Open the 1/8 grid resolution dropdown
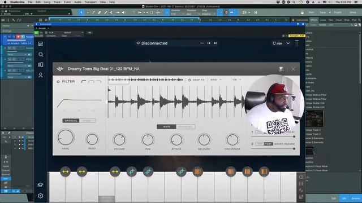This screenshot has height=203, width=362. (236, 80)
